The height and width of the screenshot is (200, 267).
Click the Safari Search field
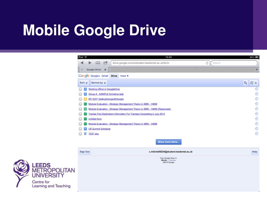[x=234, y=63]
